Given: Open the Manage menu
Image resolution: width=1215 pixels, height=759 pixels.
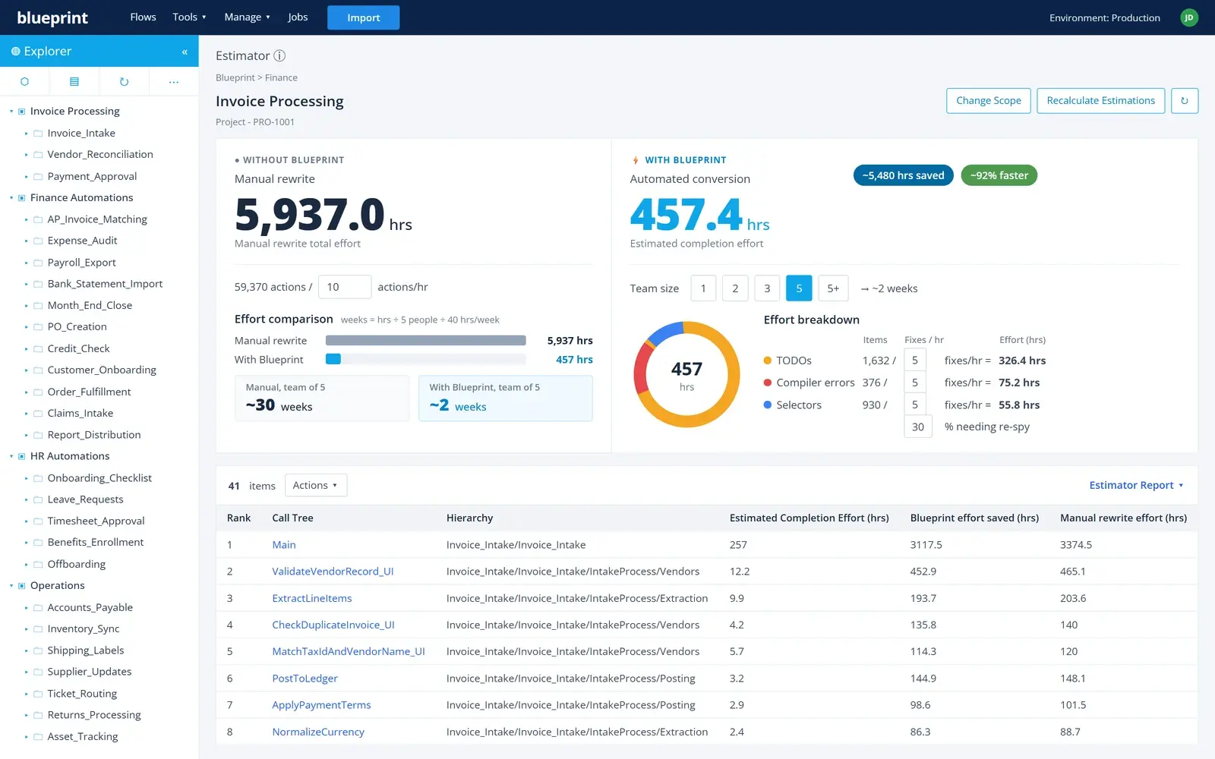Looking at the screenshot, I should tap(247, 17).
